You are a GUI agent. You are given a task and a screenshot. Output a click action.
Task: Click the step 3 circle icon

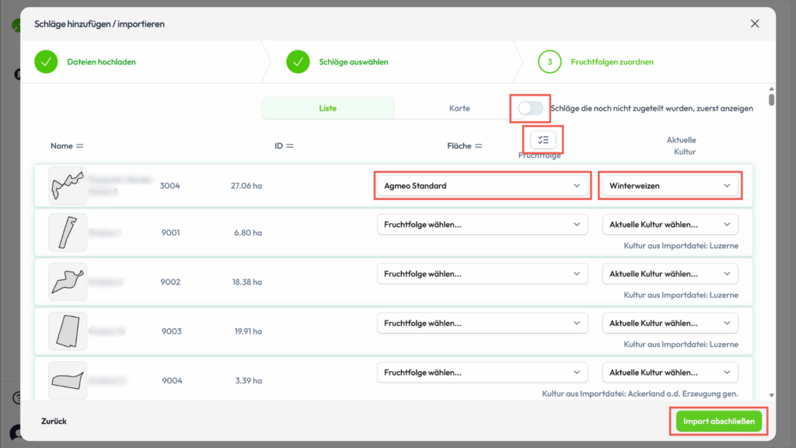pyautogui.click(x=550, y=61)
